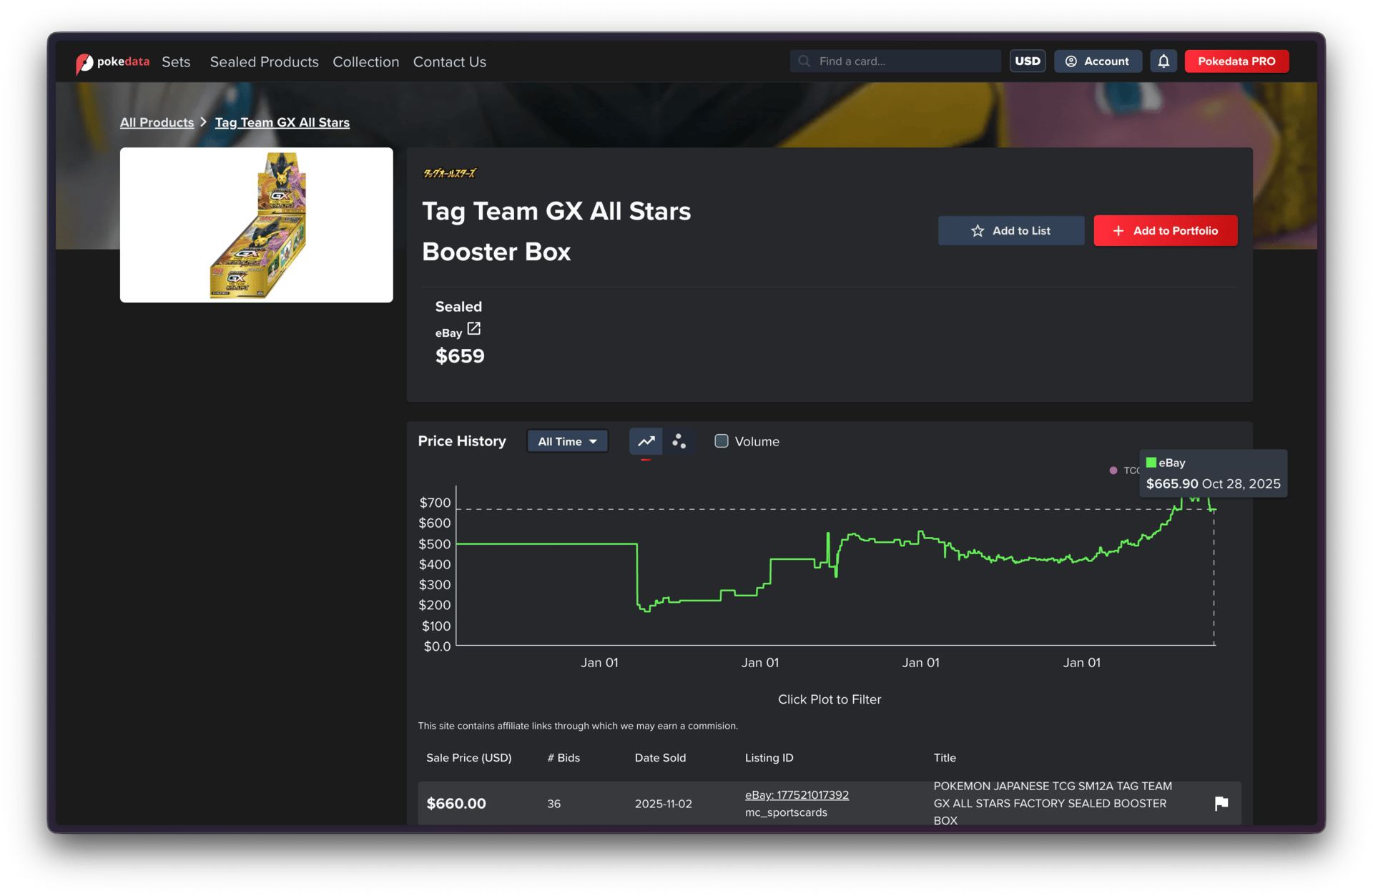This screenshot has width=1373, height=896.
Task: Open the Account menu
Action: coord(1097,61)
